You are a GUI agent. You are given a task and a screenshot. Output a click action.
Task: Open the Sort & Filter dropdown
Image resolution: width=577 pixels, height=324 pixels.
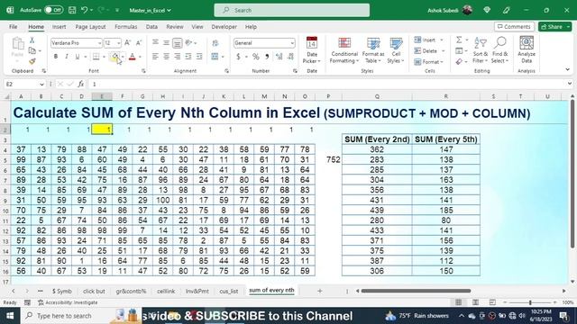(x=480, y=50)
